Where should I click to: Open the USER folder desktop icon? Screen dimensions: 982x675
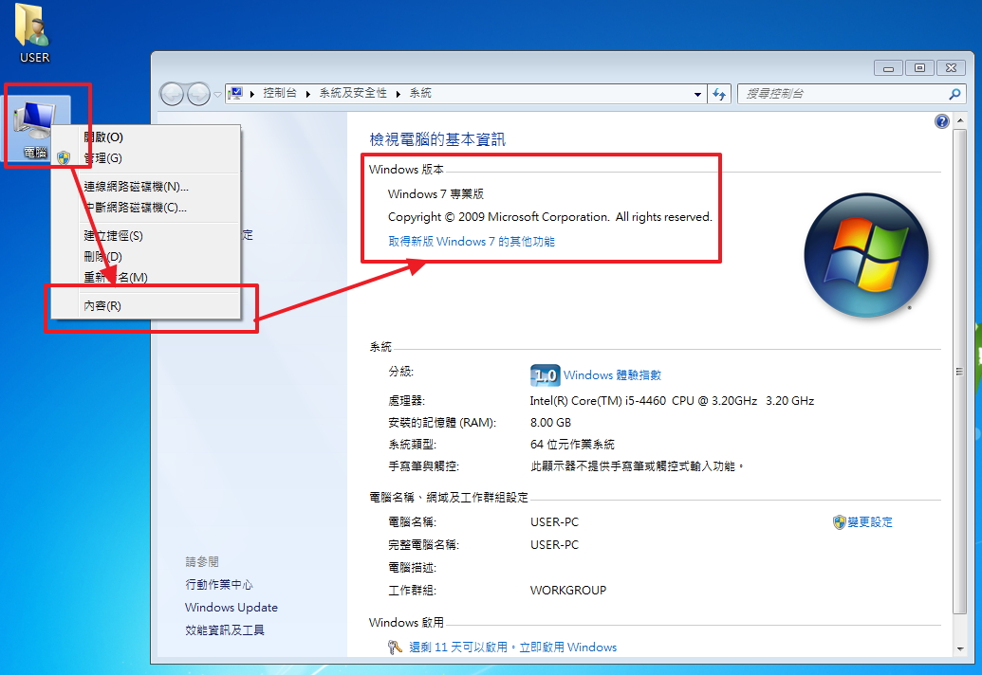[34, 33]
